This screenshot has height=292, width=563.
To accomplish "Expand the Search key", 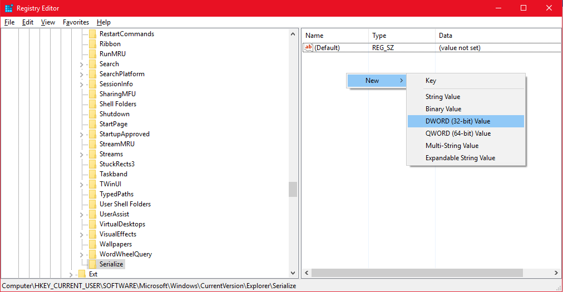I will coord(82,65).
